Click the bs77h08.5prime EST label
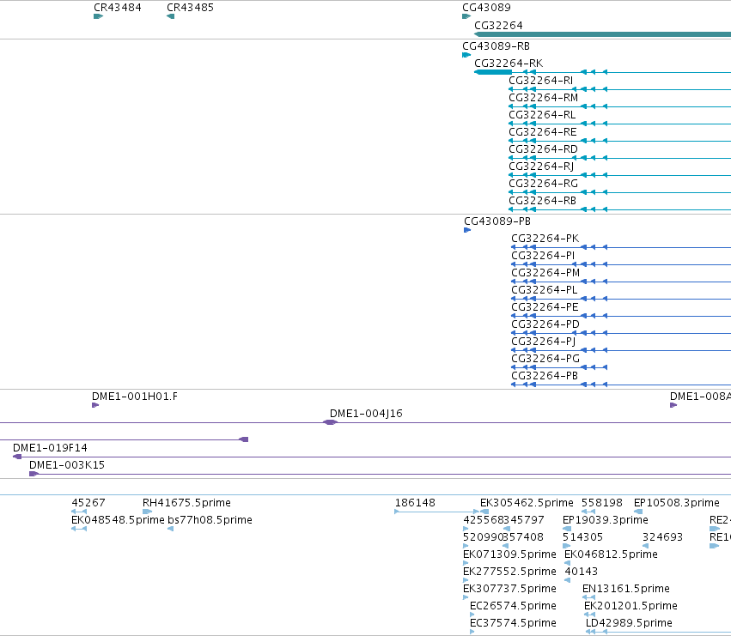Image resolution: width=731 pixels, height=636 pixels. pos(210,519)
